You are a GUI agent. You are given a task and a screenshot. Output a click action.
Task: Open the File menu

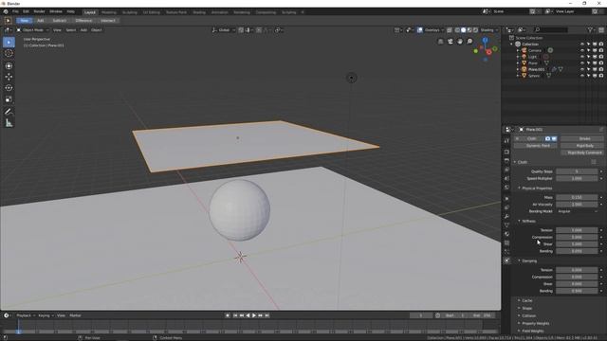pos(15,11)
